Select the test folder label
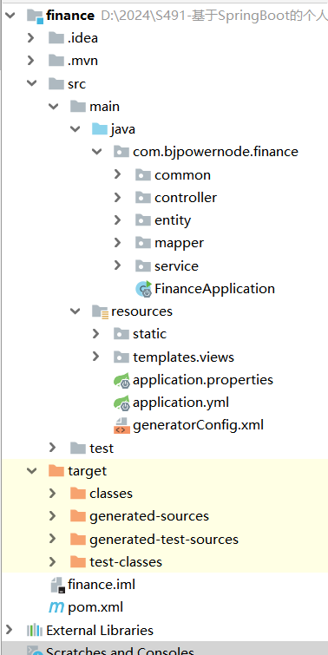The height and width of the screenshot is (655, 328). click(102, 448)
